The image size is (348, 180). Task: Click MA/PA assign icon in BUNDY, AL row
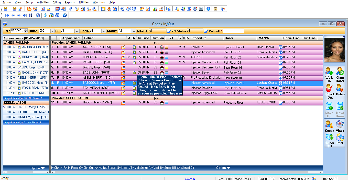pos(280,57)
